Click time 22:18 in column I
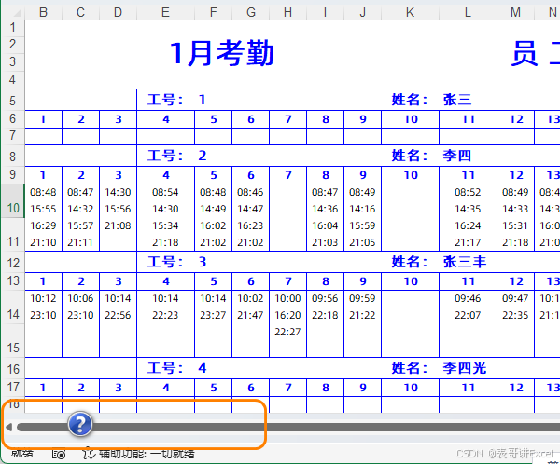This screenshot has width=560, height=464. 325,315
